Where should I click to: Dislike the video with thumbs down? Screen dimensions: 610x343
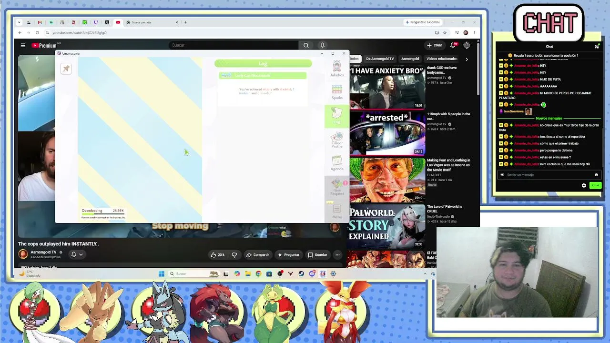(234, 255)
